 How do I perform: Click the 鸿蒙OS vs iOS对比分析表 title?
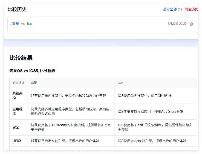(32, 71)
